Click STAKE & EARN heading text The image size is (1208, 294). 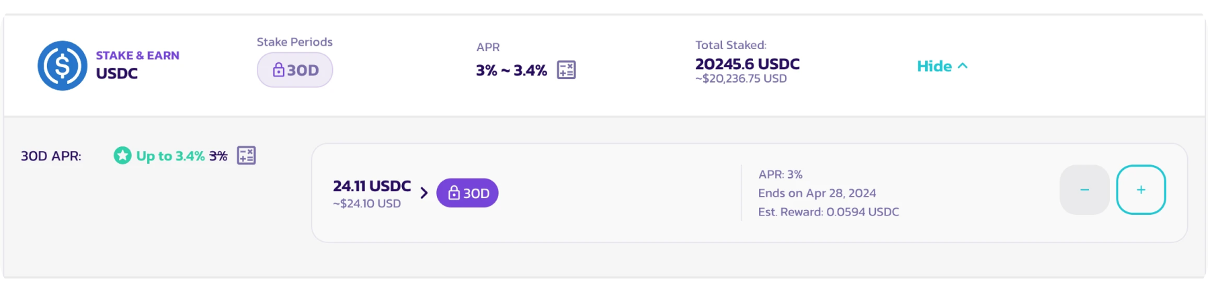[x=138, y=56]
